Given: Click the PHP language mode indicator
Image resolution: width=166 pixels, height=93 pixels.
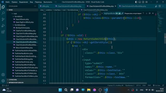Looking at the screenshot, I should [x=149, y=86].
